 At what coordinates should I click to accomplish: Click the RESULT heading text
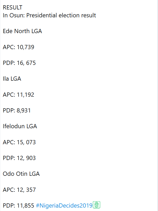[x=13, y=8]
